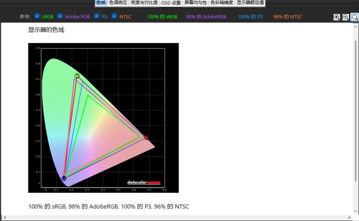Open the 屏幕均匀性 tab

point(196,2)
